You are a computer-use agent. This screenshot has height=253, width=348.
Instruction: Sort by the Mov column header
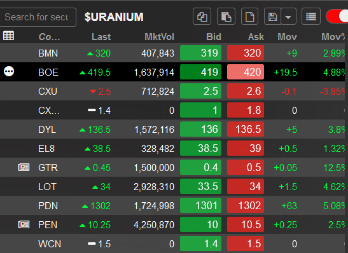[x=287, y=37]
